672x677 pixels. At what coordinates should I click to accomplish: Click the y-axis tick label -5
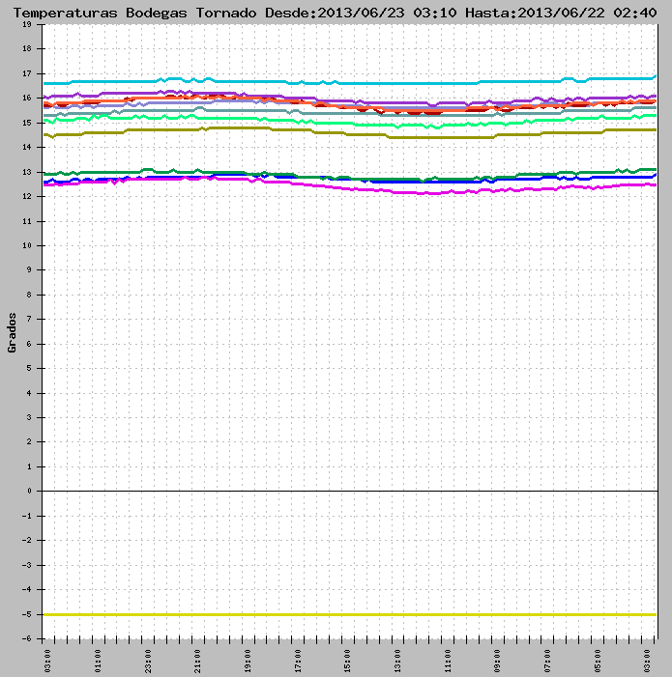[x=27, y=614]
